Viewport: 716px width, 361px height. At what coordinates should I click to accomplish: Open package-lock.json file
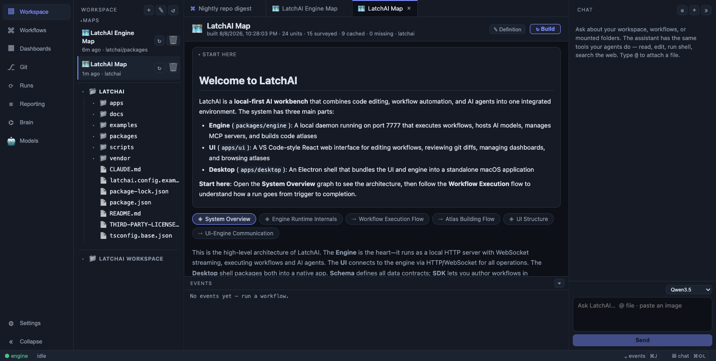(x=139, y=191)
